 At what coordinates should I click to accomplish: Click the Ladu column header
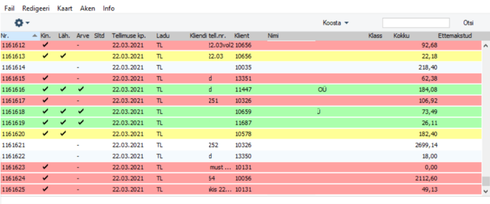pyautogui.click(x=163, y=36)
